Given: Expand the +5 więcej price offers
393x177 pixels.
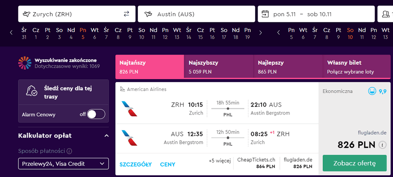Looking at the screenshot, I should 220,161.
